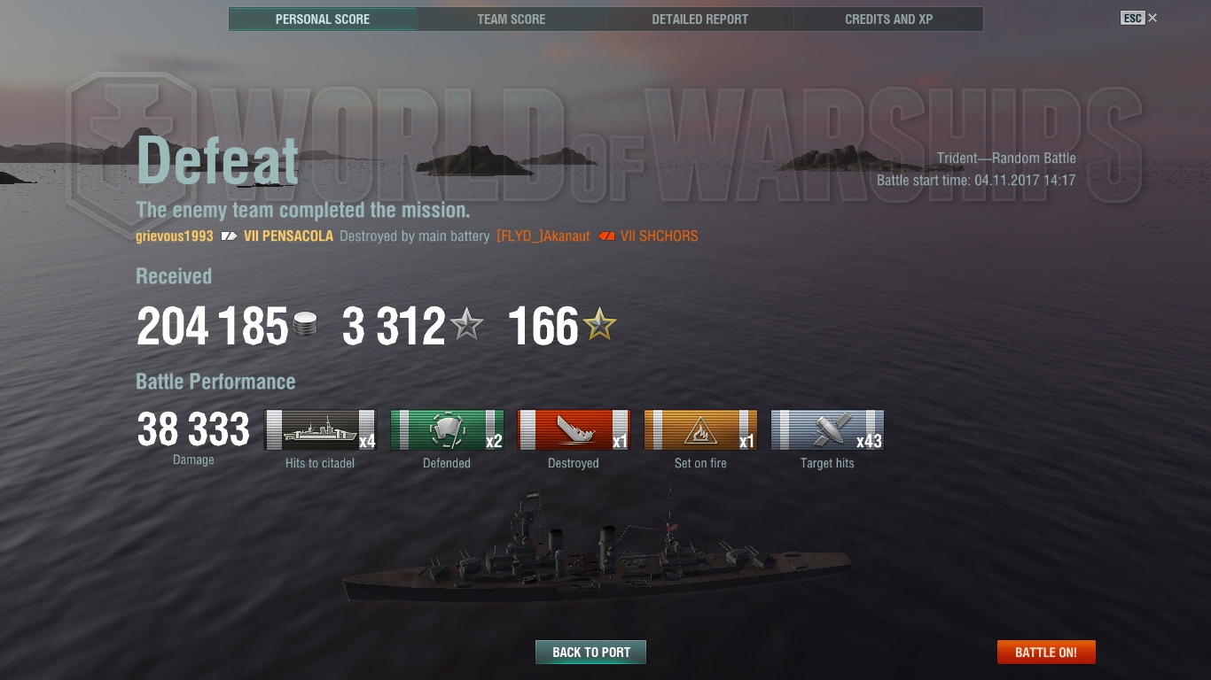1211x680 pixels.
Task: Click the silver credits coin icon
Action: tap(305, 325)
